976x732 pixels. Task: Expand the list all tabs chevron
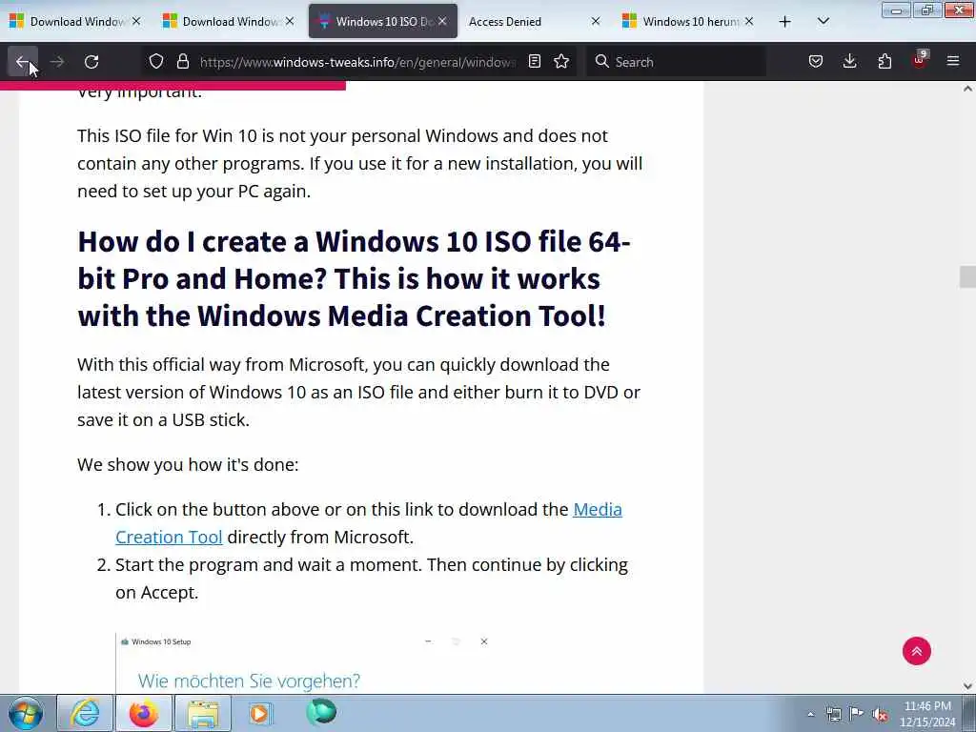click(x=823, y=22)
